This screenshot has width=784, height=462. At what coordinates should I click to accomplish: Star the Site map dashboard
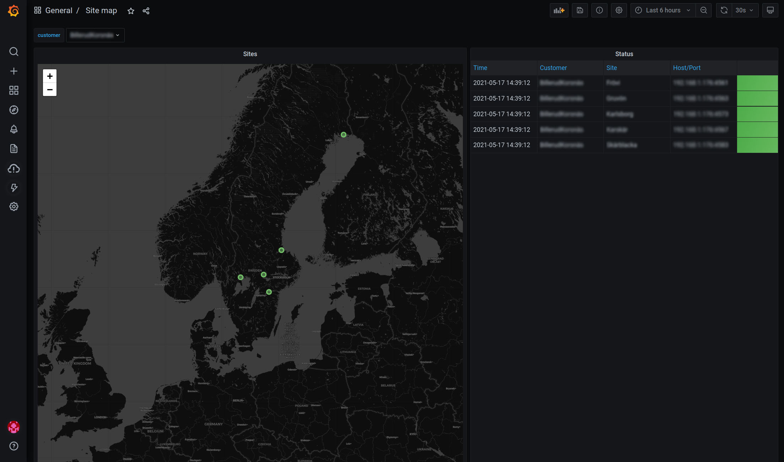tap(131, 11)
